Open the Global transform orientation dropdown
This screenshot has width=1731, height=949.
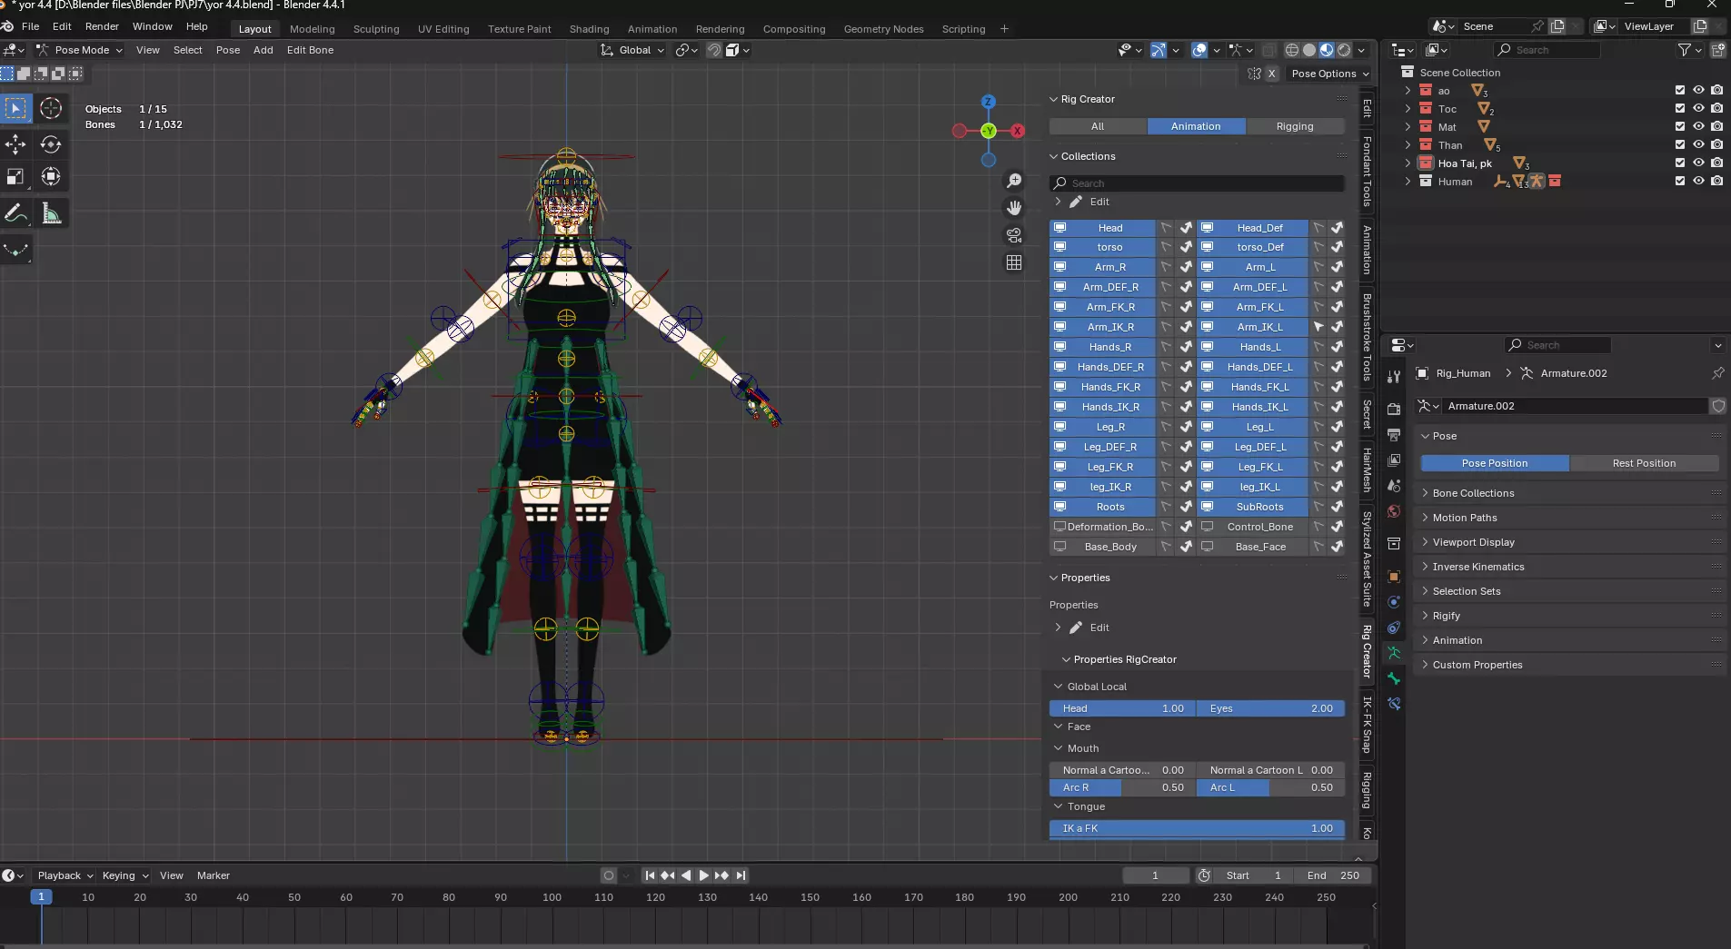click(x=632, y=50)
